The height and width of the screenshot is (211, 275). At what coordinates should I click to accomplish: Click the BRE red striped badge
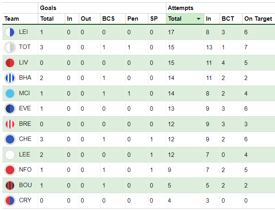coord(10,124)
